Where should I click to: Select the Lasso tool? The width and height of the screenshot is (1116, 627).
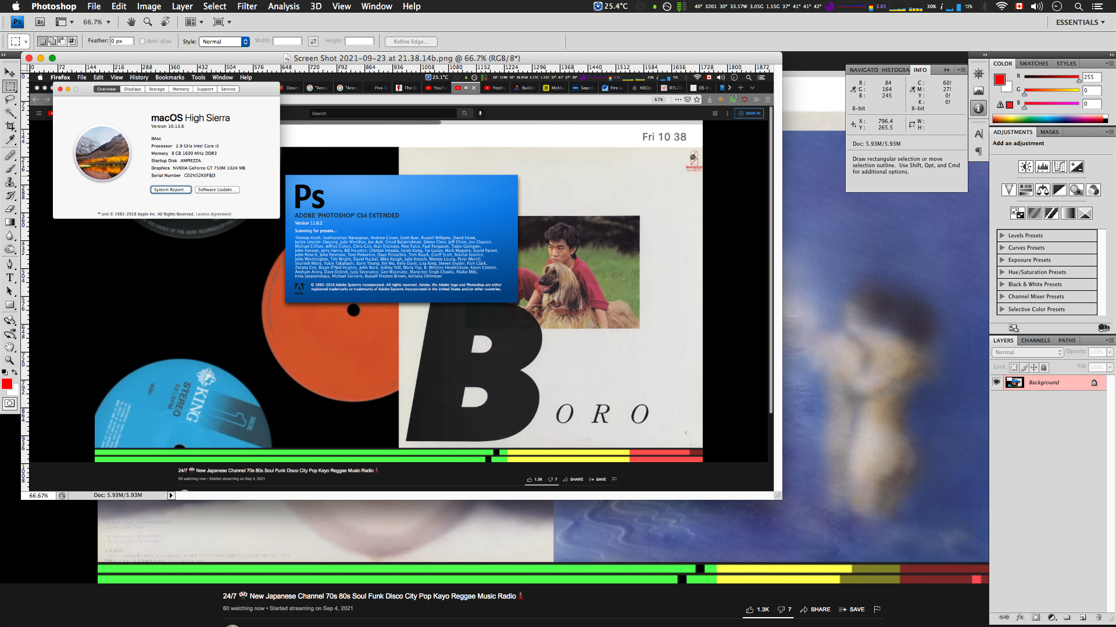tap(10, 99)
